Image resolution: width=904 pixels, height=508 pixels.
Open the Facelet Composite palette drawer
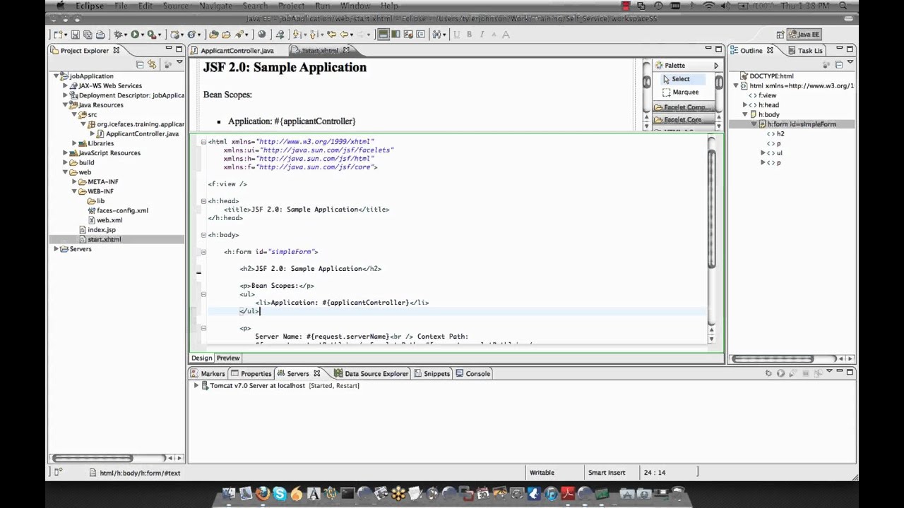tap(684, 107)
